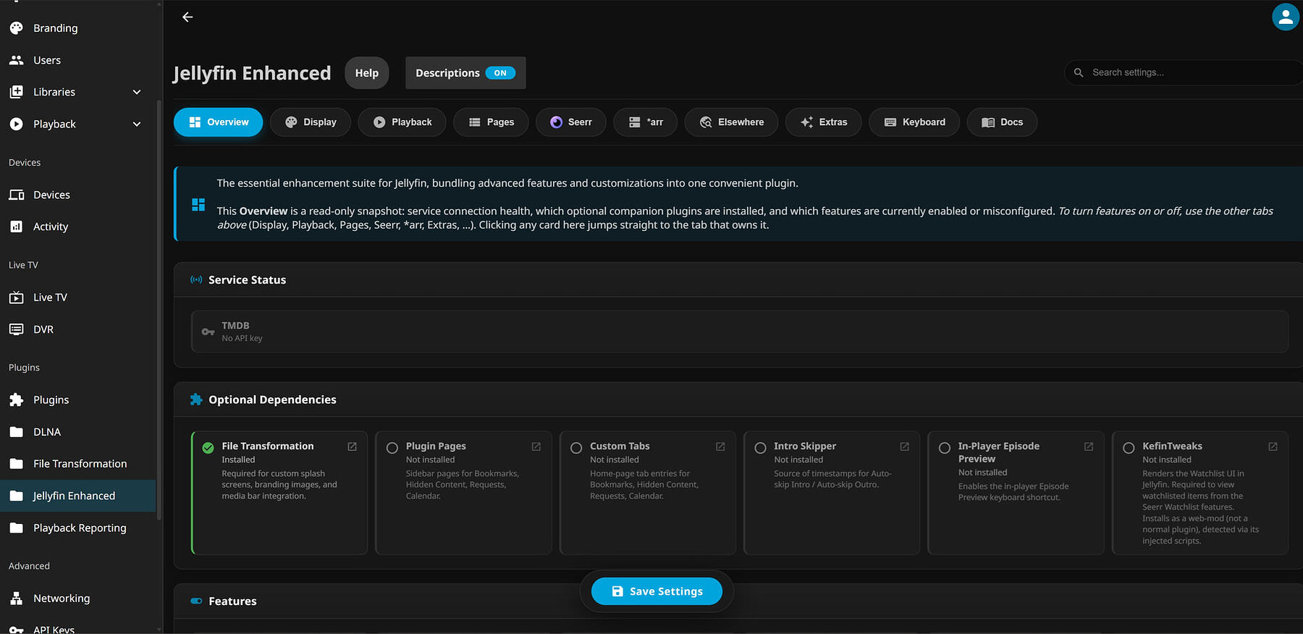The image size is (1303, 634).
Task: Open In-Player Episode Preview external link icon
Action: [1089, 447]
